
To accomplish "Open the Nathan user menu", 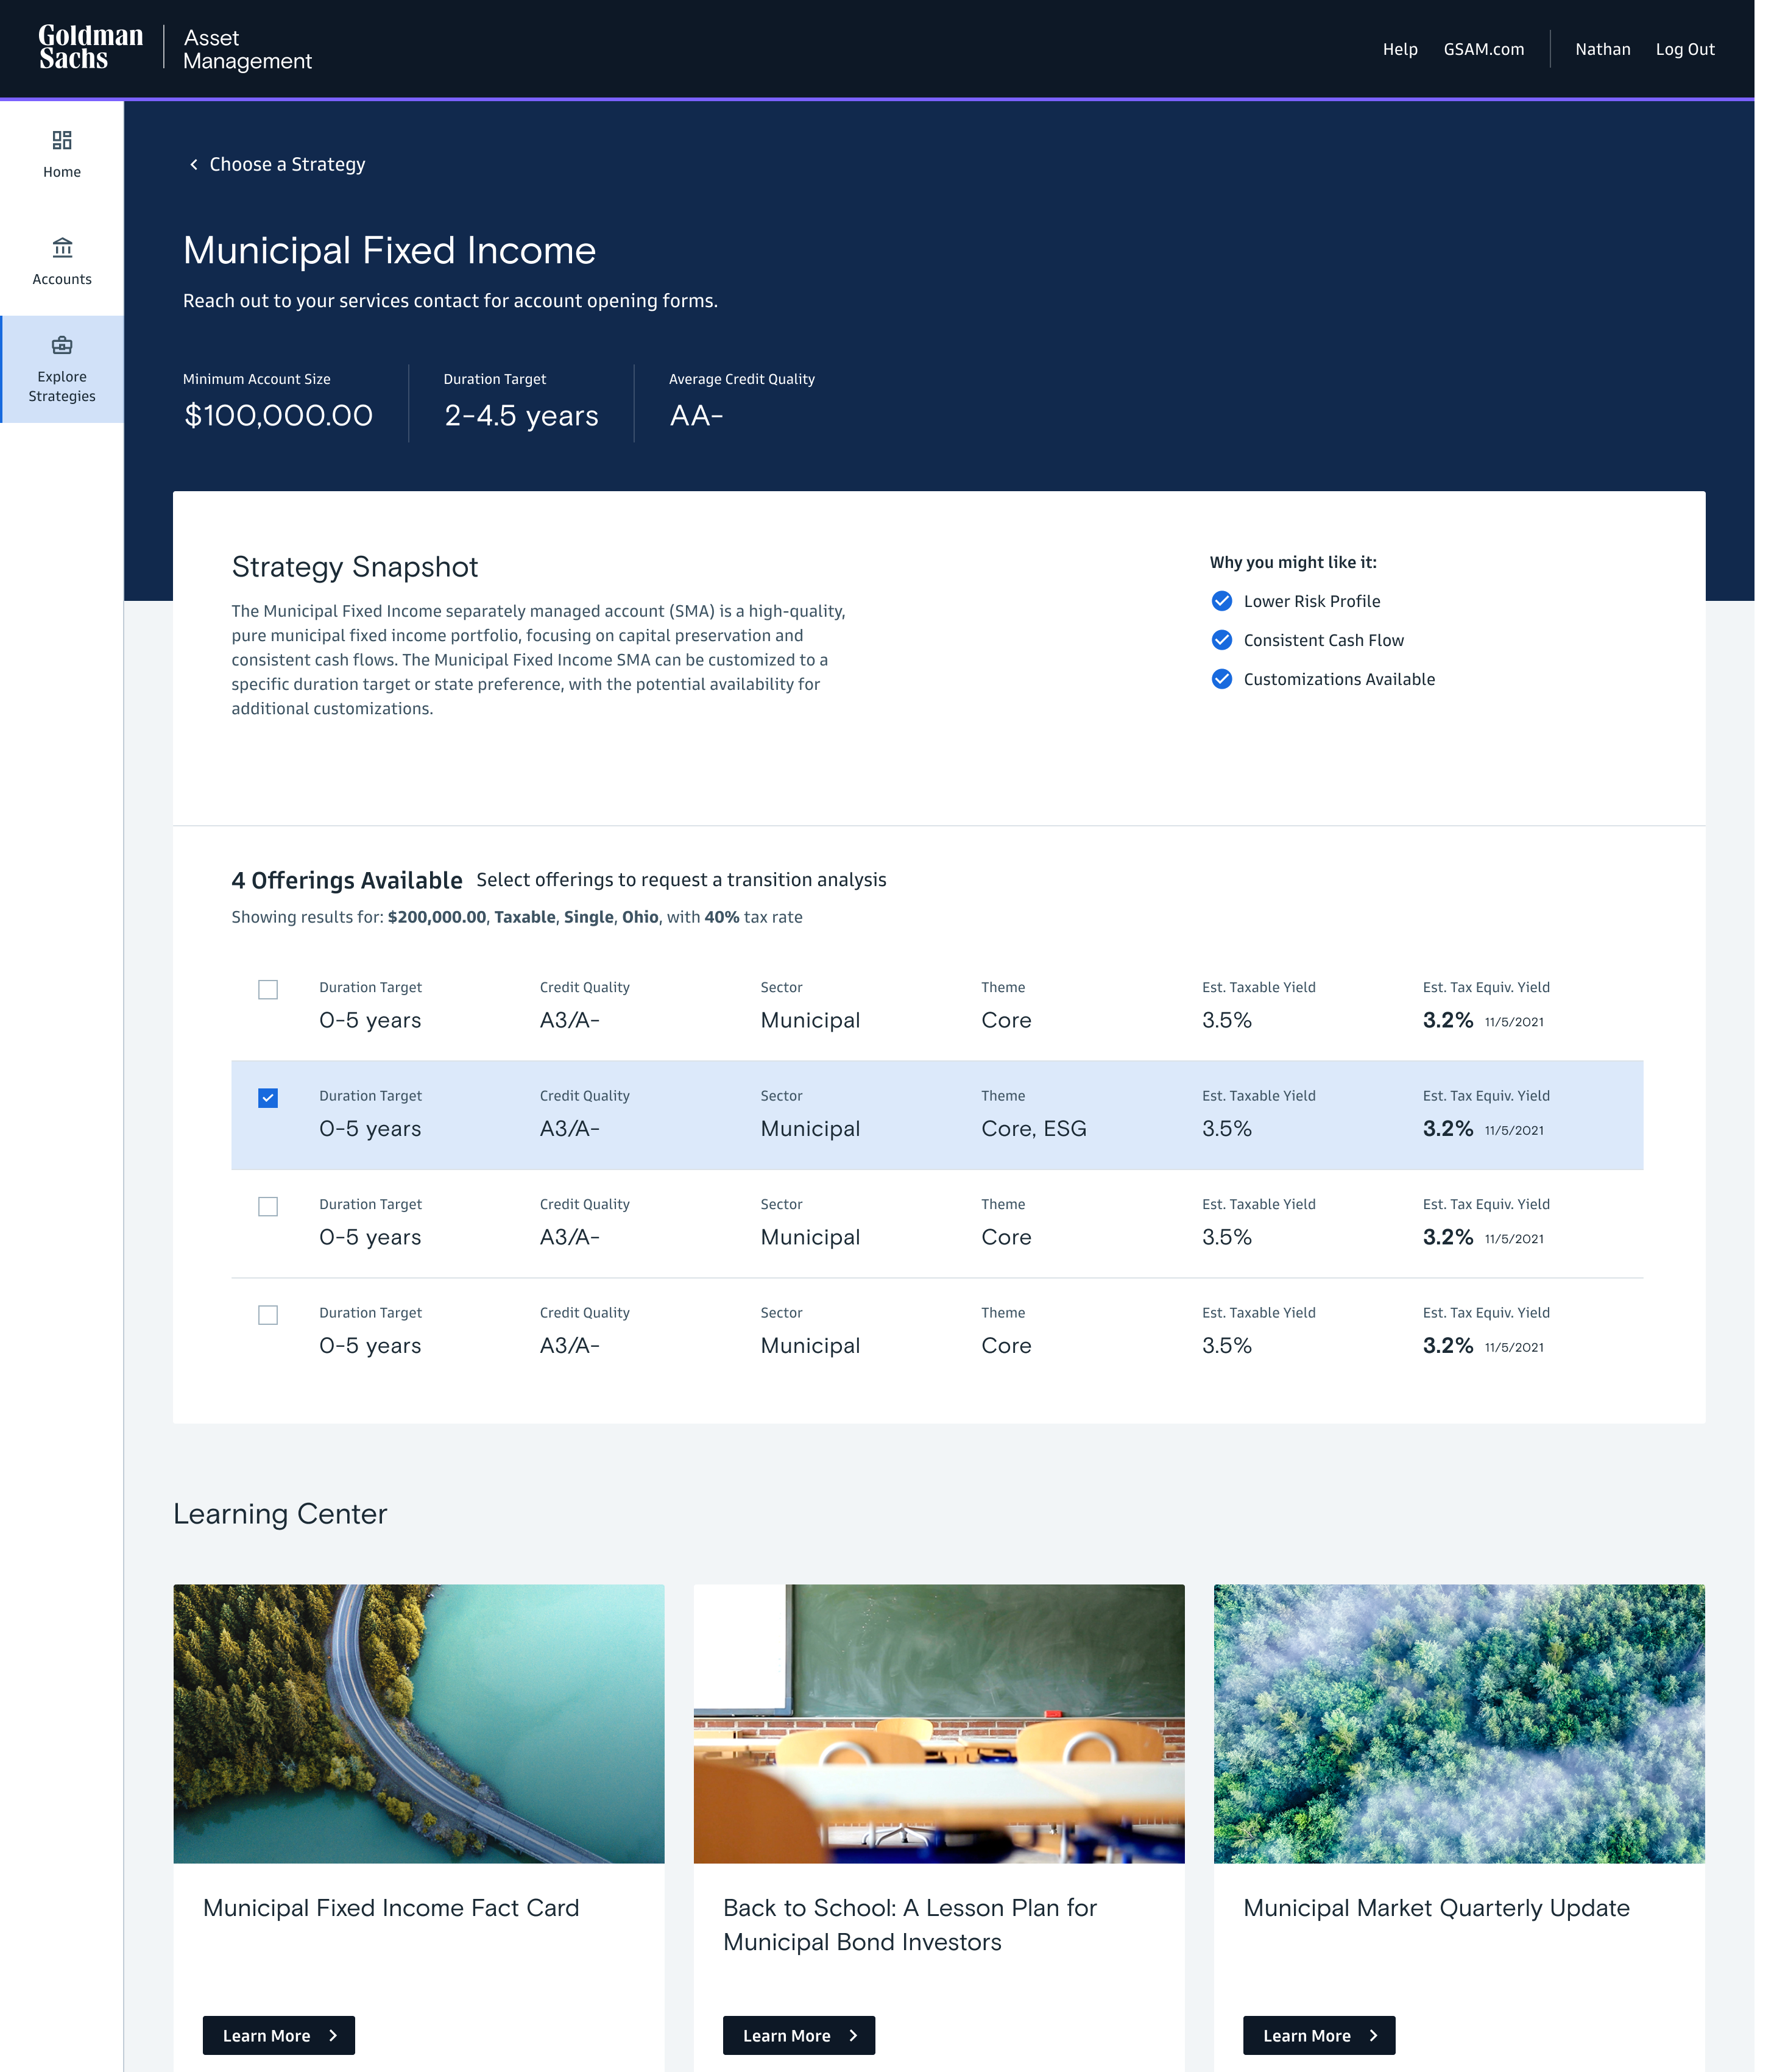I will point(1602,49).
